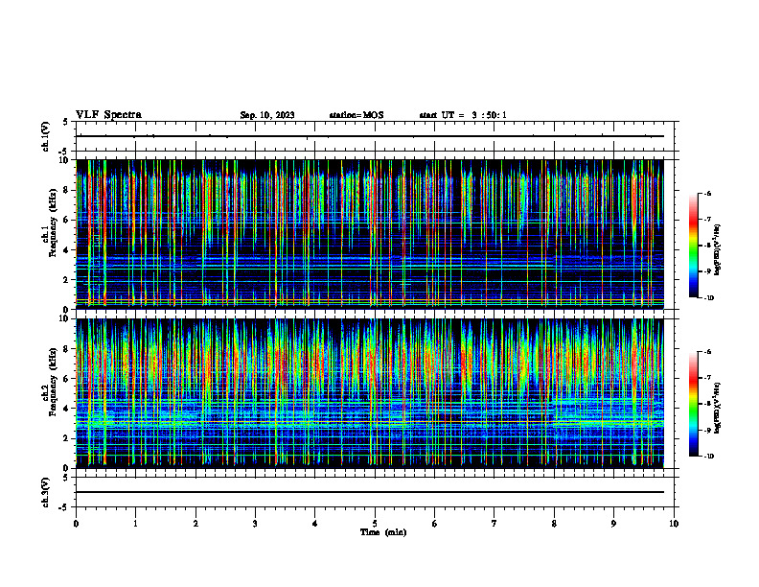Click tick label '7' on the Time axis
Screen dimensions: 759x587
[x=494, y=524]
